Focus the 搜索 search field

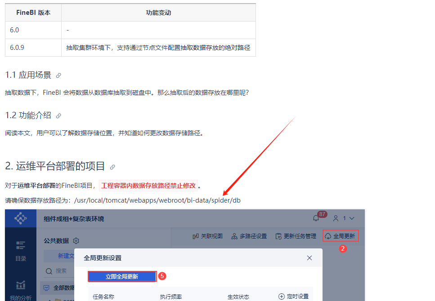pyautogui.click(x=59, y=271)
